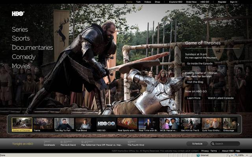
Task: Click the Sign In link
Action: (233, 2)
